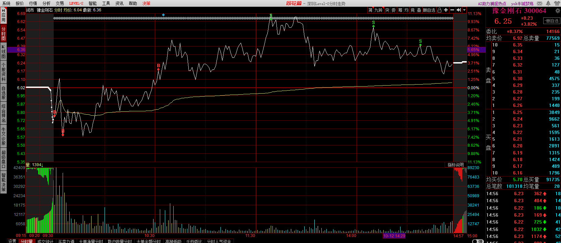Image resolution: width=561 pixels, height=243 pixels.
Task: Click the 竞 auction button
Action: click(413, 10)
